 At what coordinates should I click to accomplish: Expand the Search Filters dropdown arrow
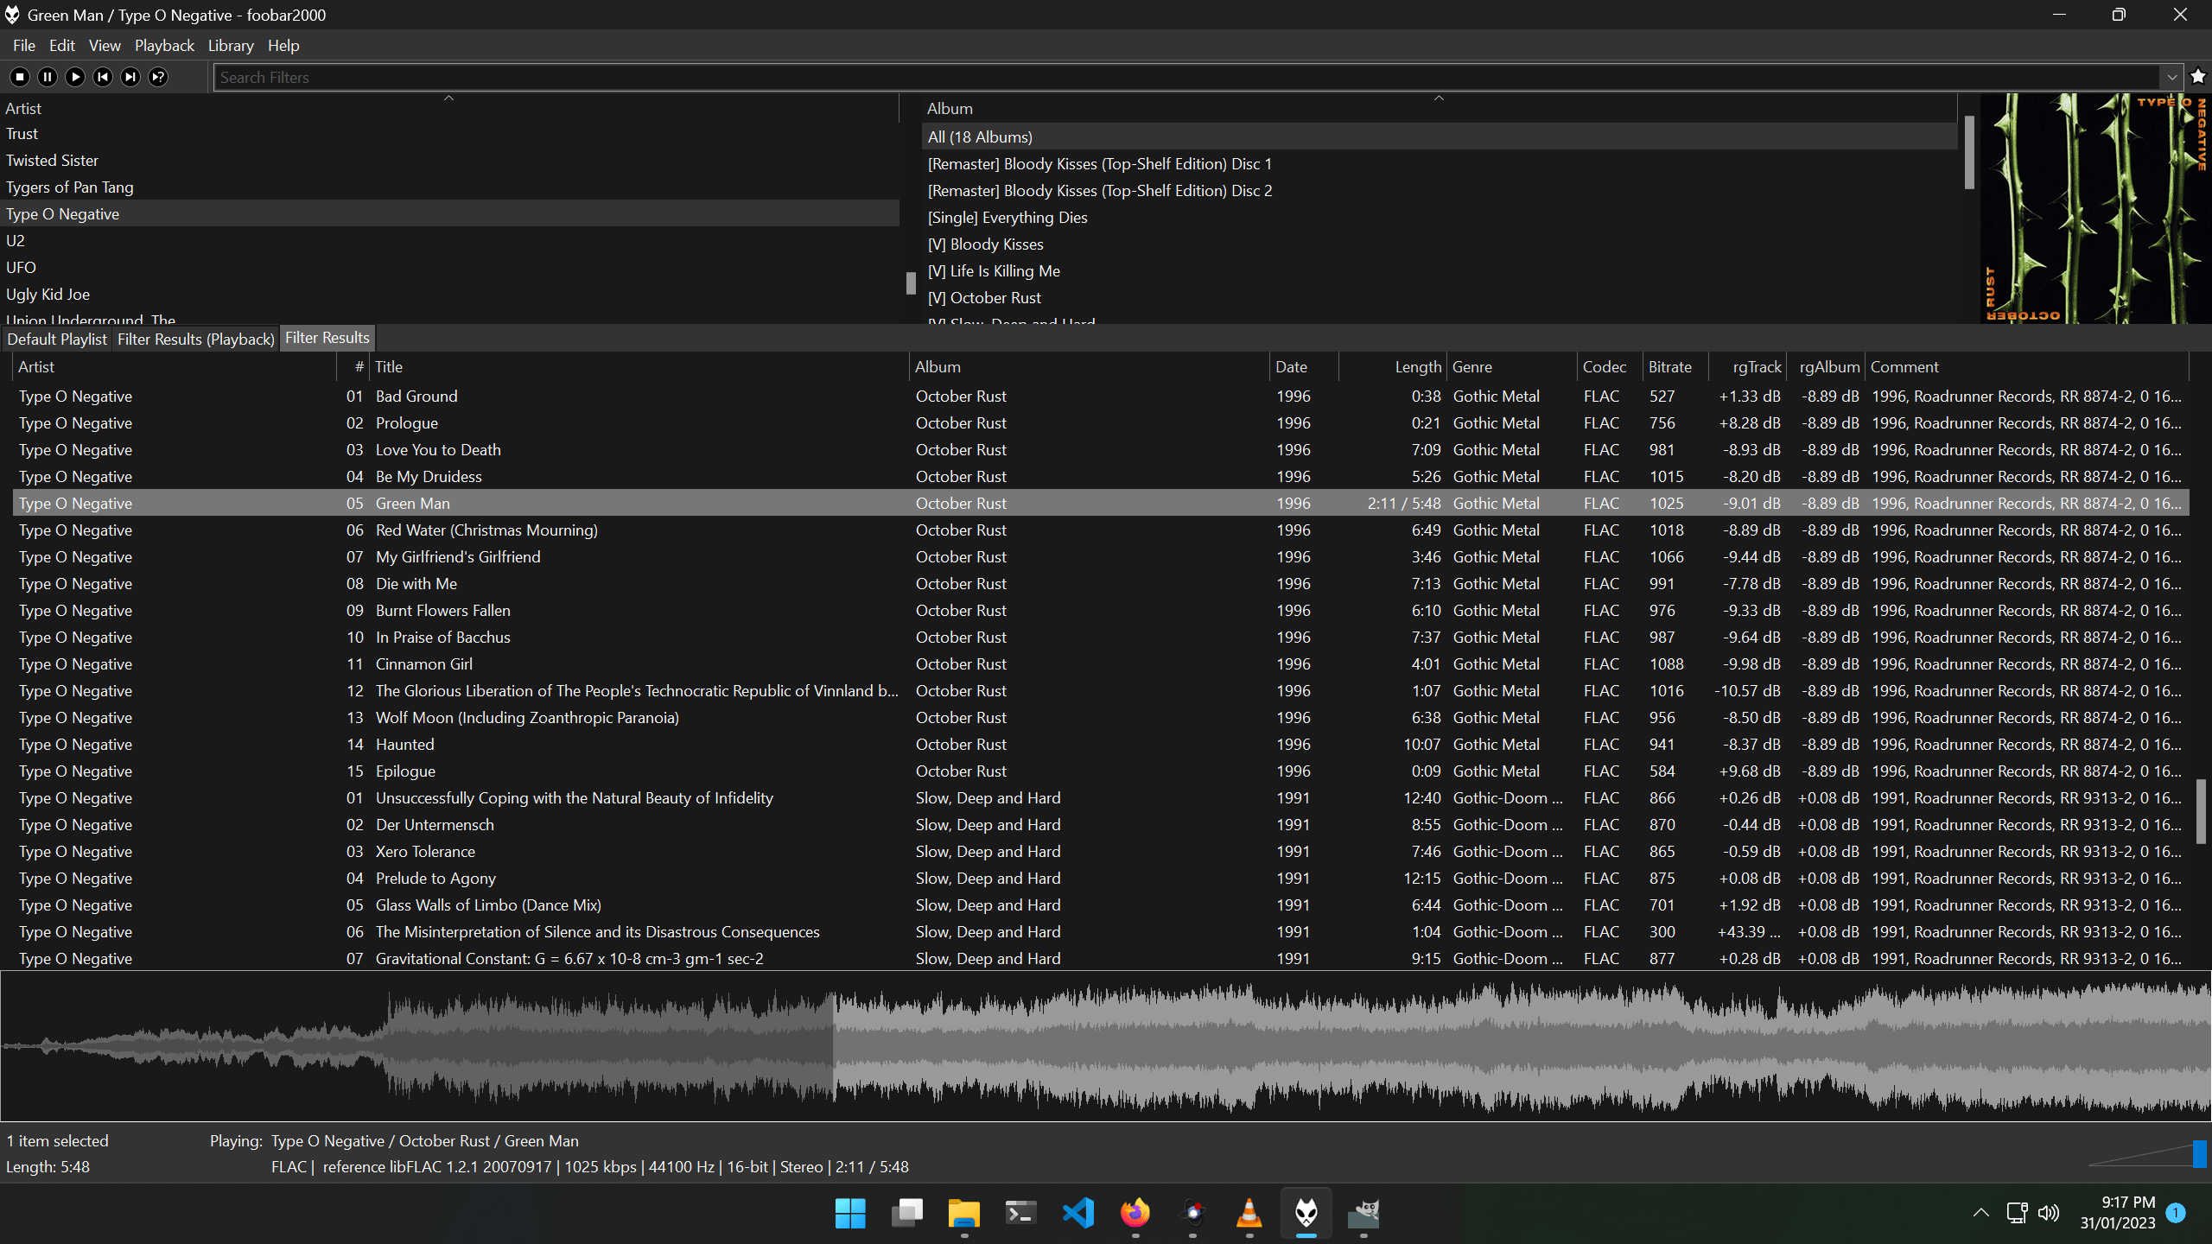point(2171,78)
